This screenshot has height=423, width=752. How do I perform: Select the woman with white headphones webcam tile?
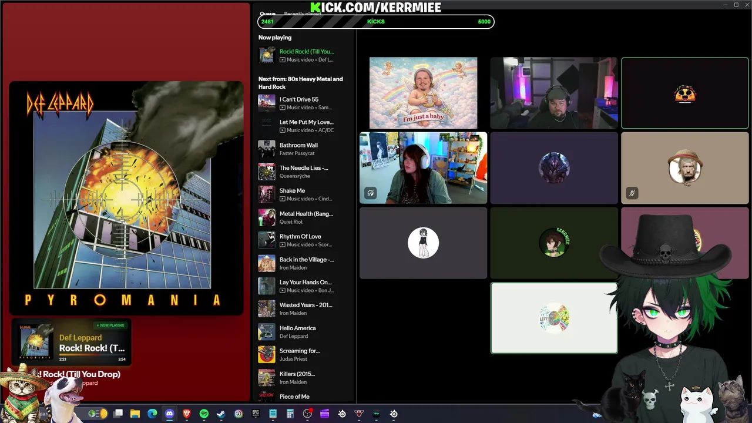click(423, 168)
